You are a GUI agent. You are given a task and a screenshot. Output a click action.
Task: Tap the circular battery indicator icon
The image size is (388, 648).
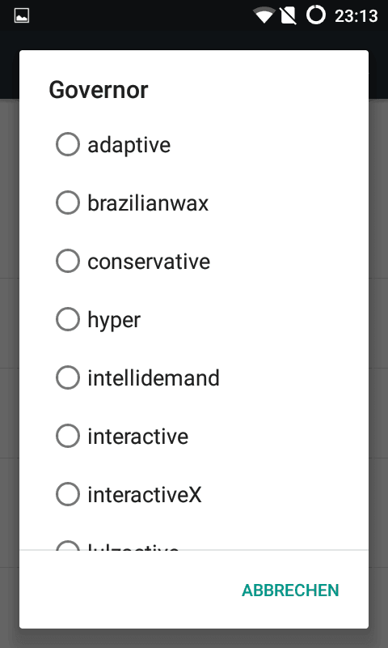coord(316,15)
